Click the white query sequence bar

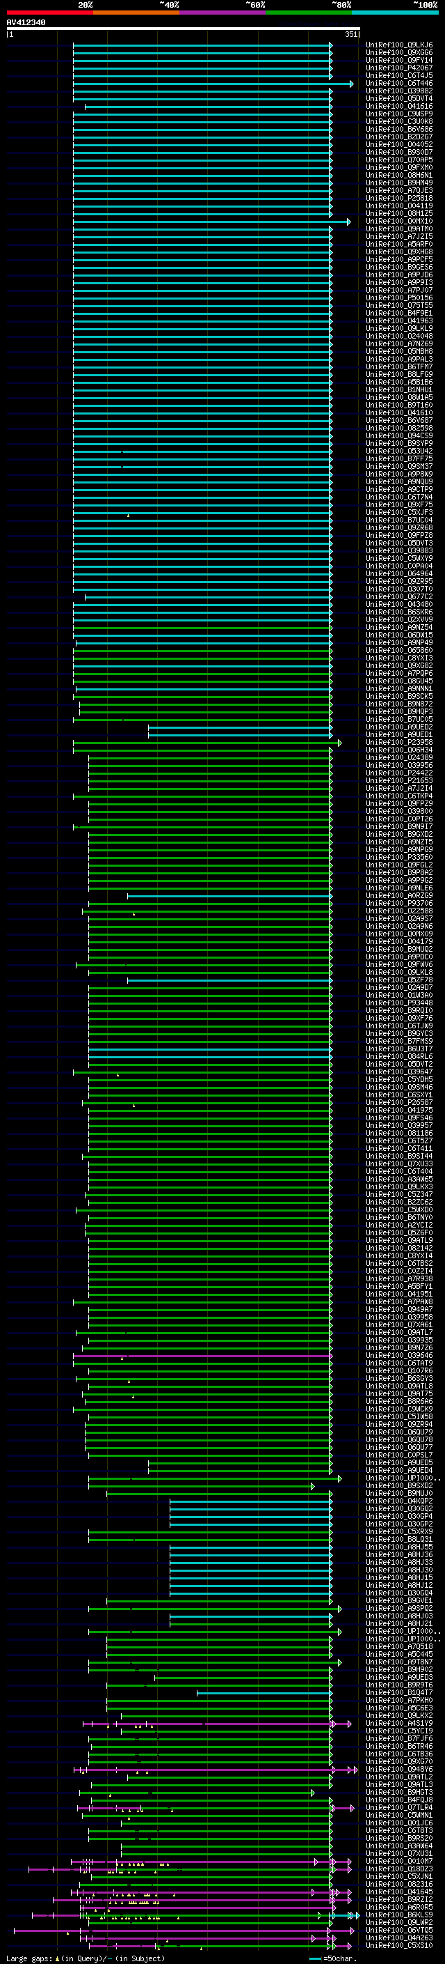pyautogui.click(x=184, y=28)
